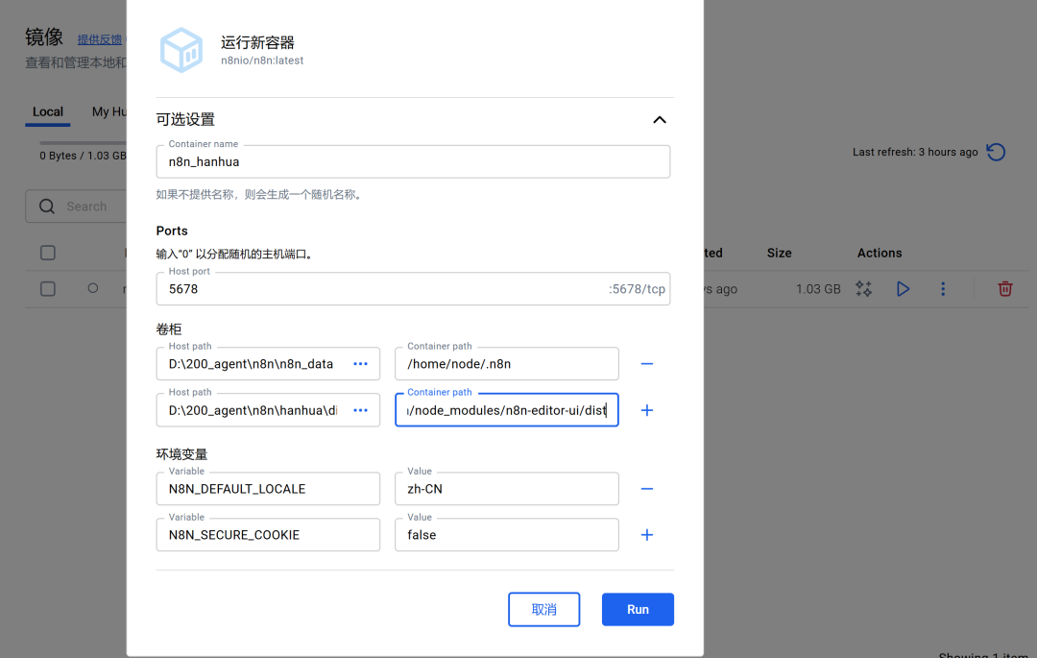The height and width of the screenshot is (658, 1037).
Task: Remove the N8N_DEFAULT_LOCALE variable row
Action: click(647, 489)
